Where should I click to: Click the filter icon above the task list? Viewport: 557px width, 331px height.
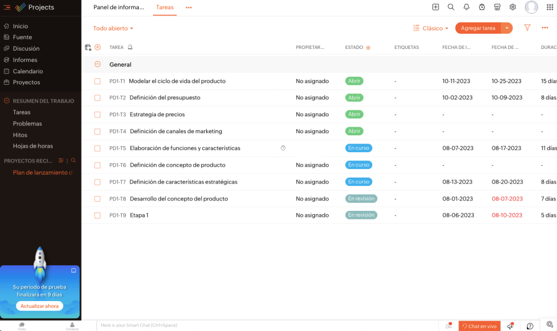tap(527, 28)
